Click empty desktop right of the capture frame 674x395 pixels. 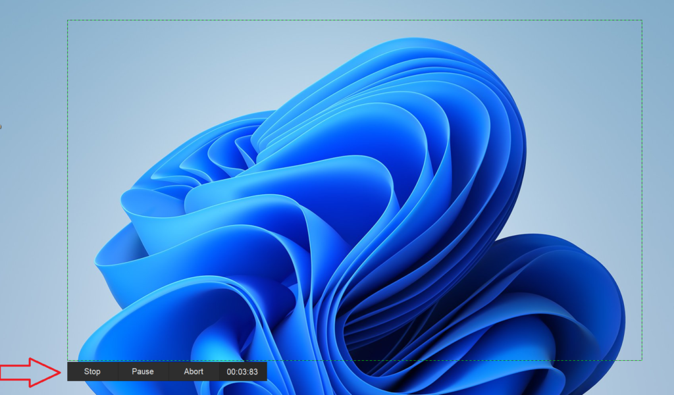click(x=658, y=197)
